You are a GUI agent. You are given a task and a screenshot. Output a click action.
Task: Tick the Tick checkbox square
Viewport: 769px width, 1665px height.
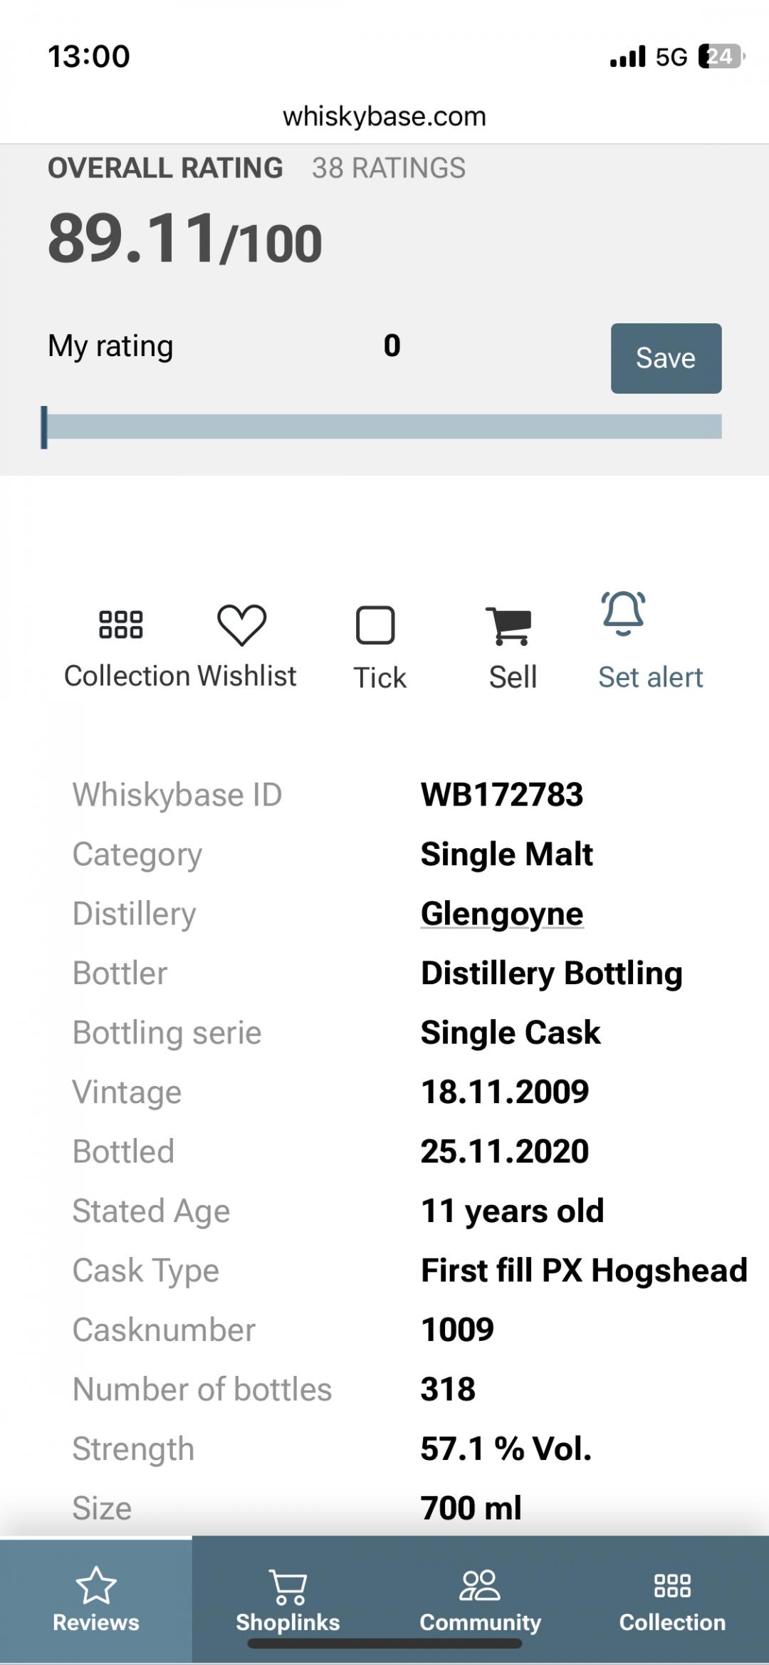point(375,625)
